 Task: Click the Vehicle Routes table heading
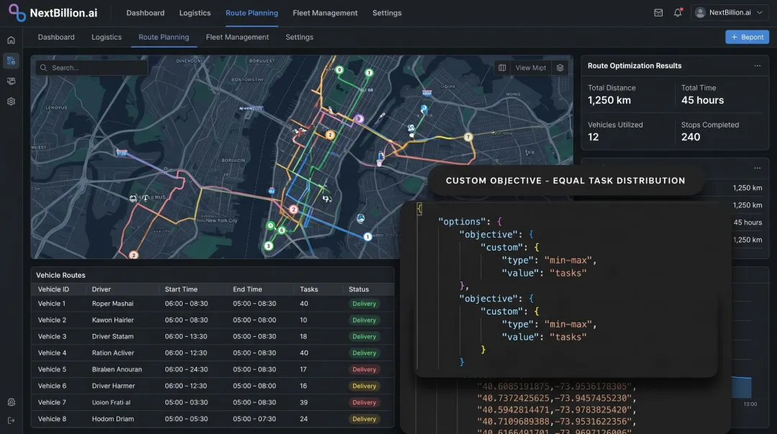pos(60,275)
